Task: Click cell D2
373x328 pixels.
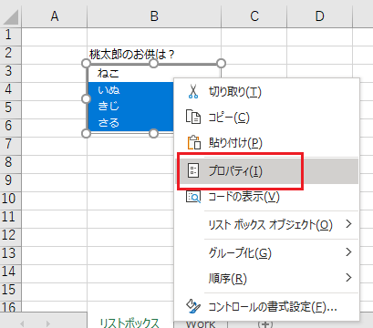Action: coord(320,55)
